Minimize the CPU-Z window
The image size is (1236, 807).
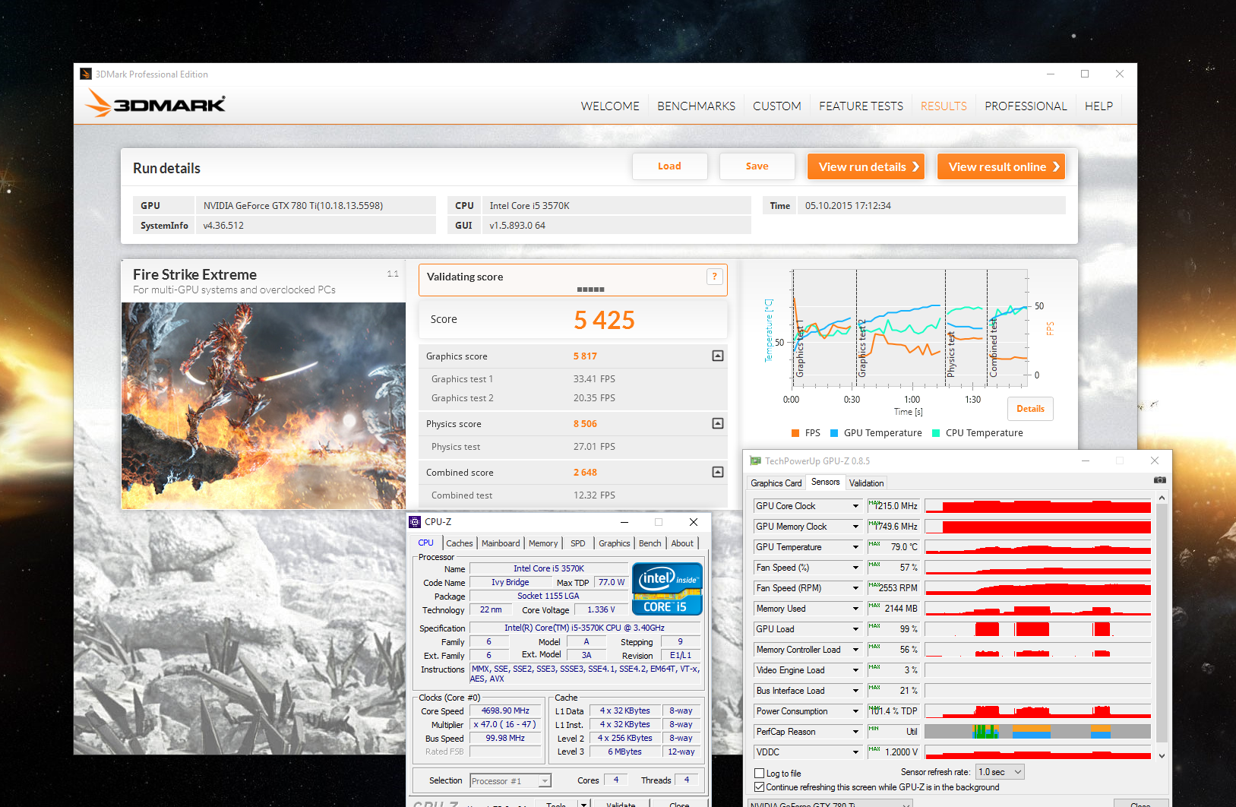(x=624, y=522)
